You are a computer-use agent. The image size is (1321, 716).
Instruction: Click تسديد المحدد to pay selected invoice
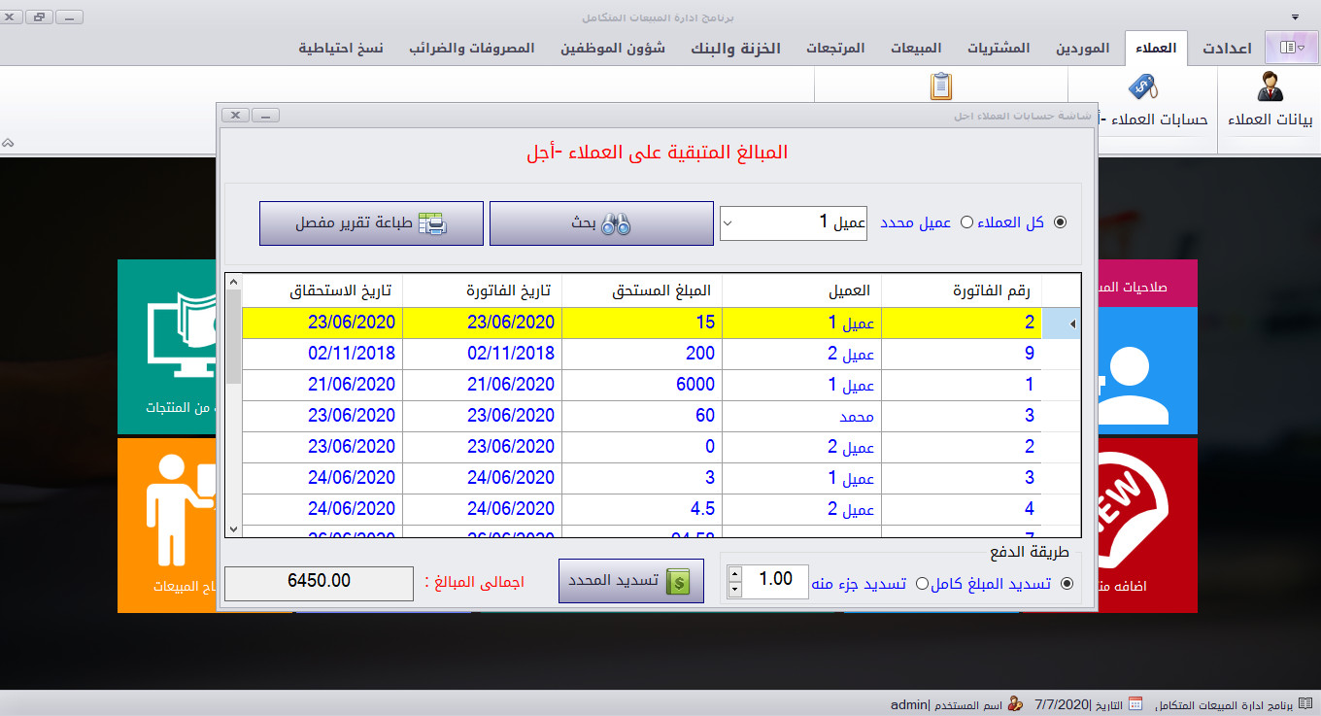[x=630, y=582]
